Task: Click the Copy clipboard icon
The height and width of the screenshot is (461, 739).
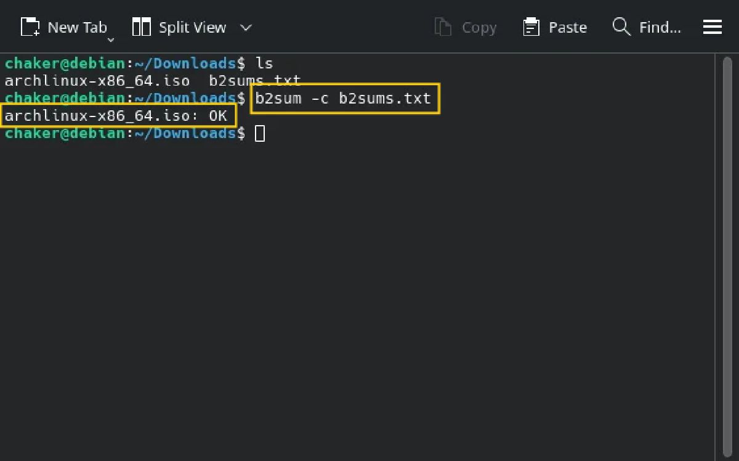Action: point(443,27)
